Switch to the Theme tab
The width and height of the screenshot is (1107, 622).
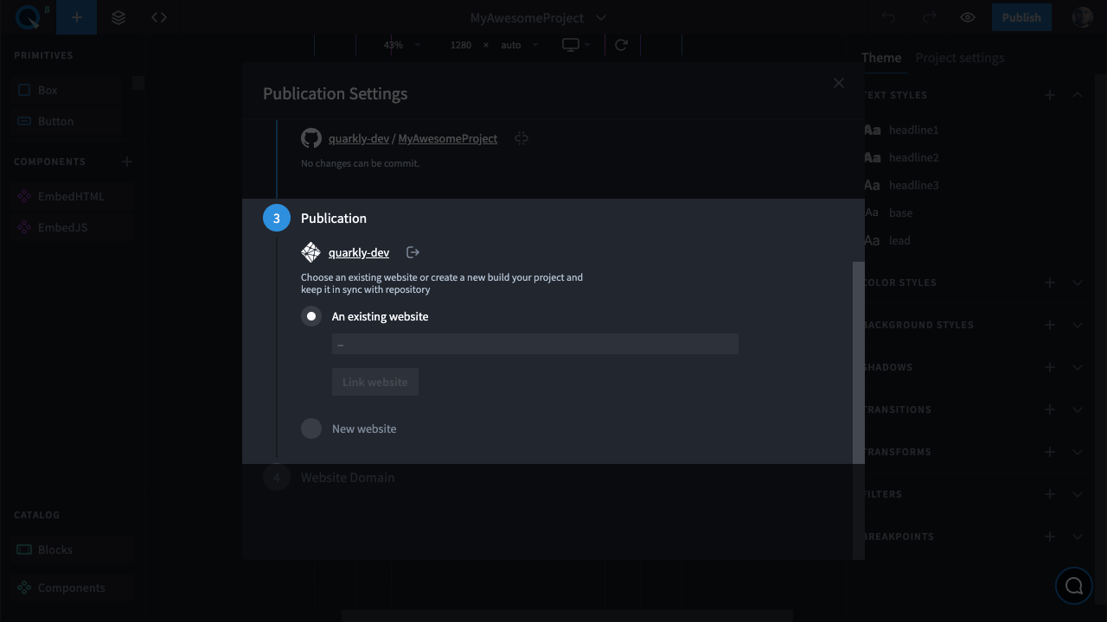(x=881, y=58)
